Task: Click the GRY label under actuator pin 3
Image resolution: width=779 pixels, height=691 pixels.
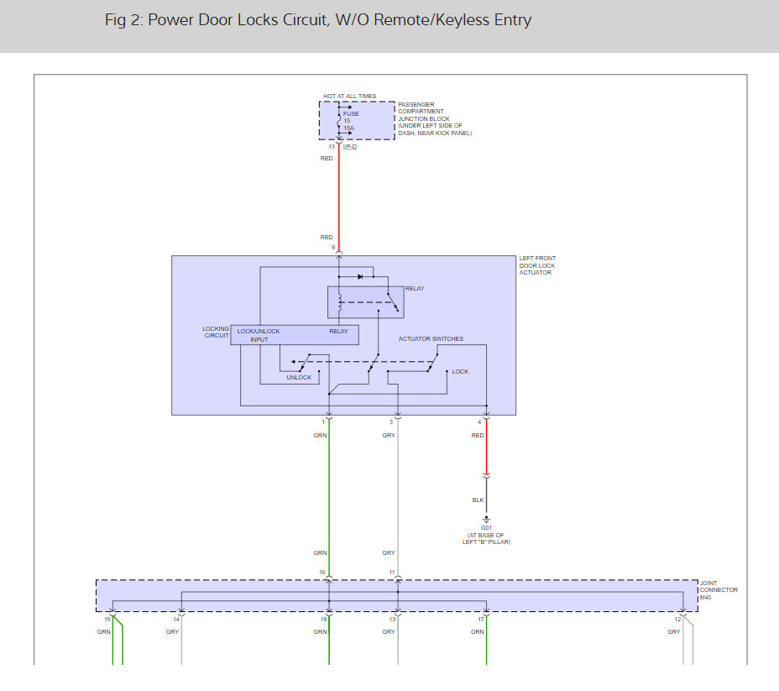Action: [389, 436]
